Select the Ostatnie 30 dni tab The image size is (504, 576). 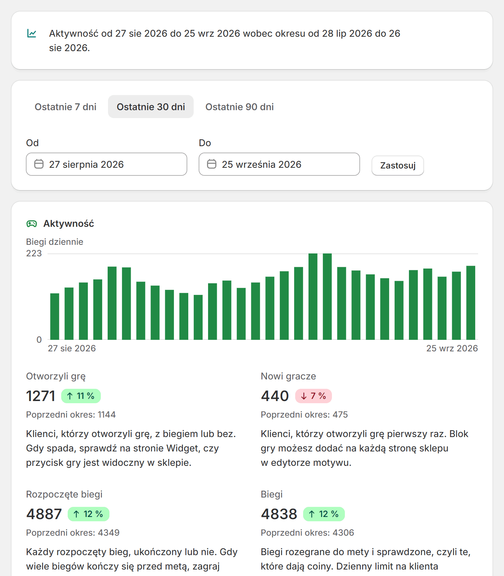151,107
